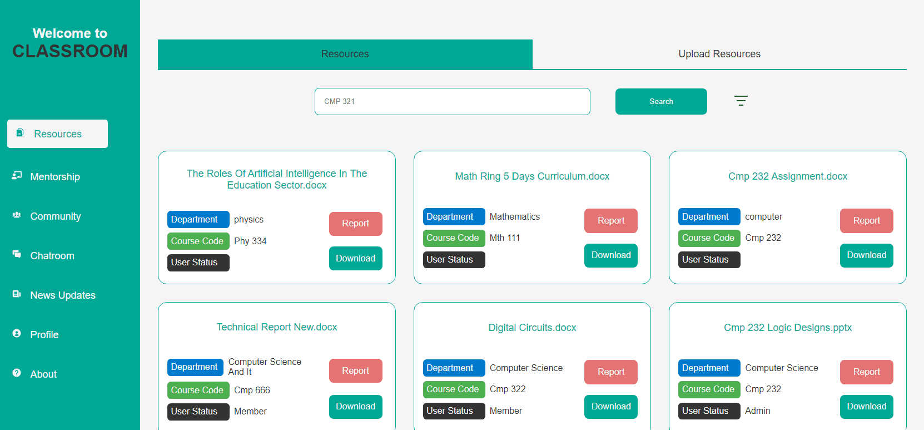Click the Mentorship sidebar icon
Image resolution: width=924 pixels, height=430 pixels.
(17, 175)
